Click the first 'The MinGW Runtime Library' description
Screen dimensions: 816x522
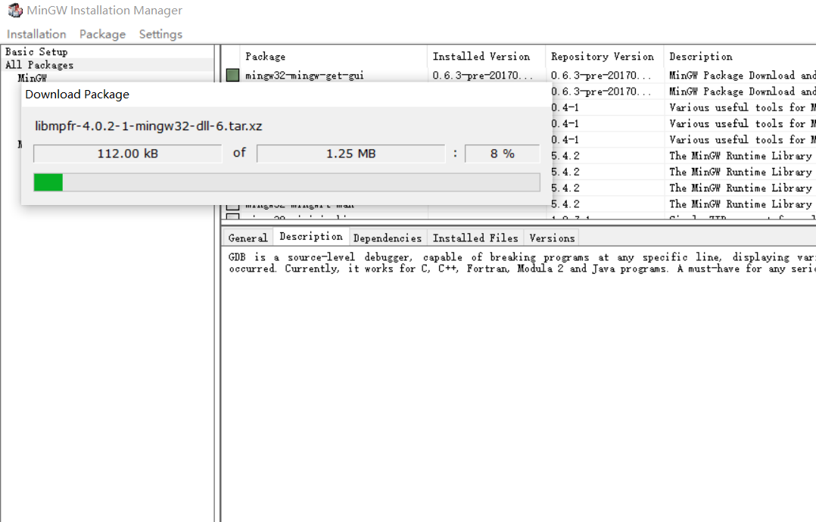pyautogui.click(x=740, y=156)
